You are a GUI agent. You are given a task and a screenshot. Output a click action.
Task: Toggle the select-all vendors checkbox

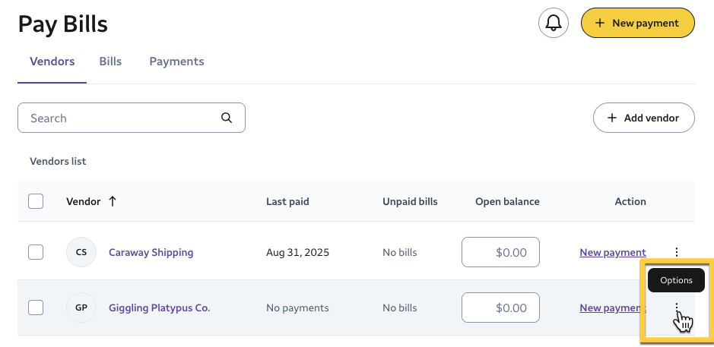point(36,201)
